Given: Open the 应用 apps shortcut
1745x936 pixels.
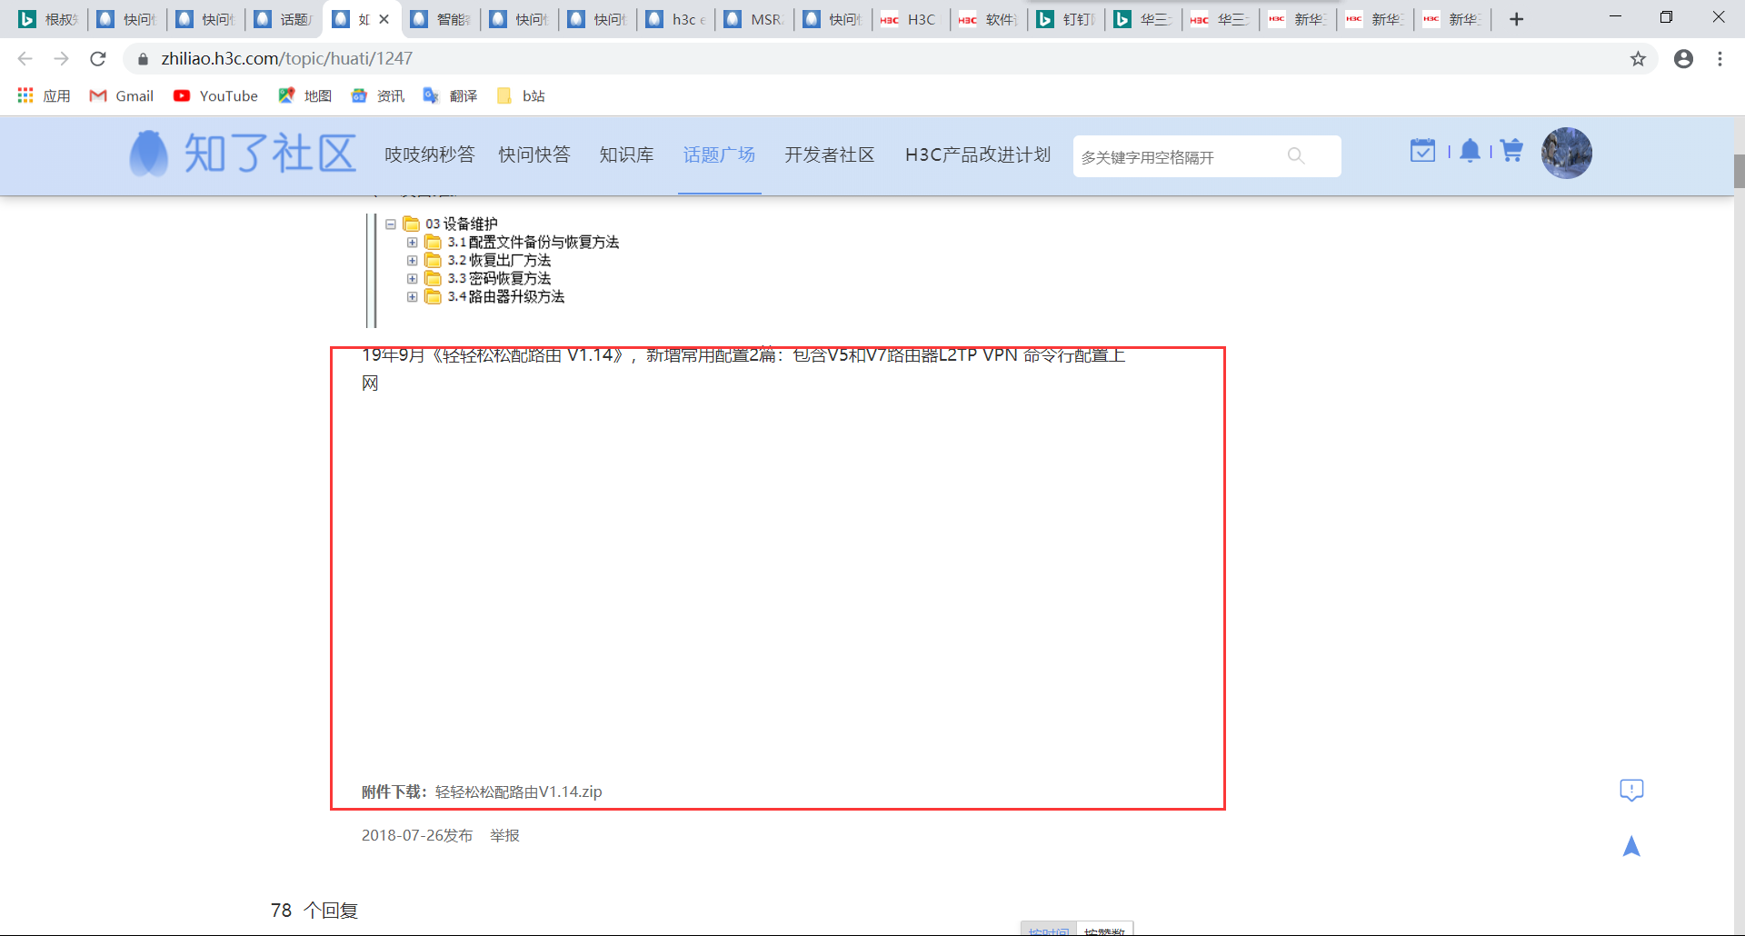Looking at the screenshot, I should coord(44,95).
